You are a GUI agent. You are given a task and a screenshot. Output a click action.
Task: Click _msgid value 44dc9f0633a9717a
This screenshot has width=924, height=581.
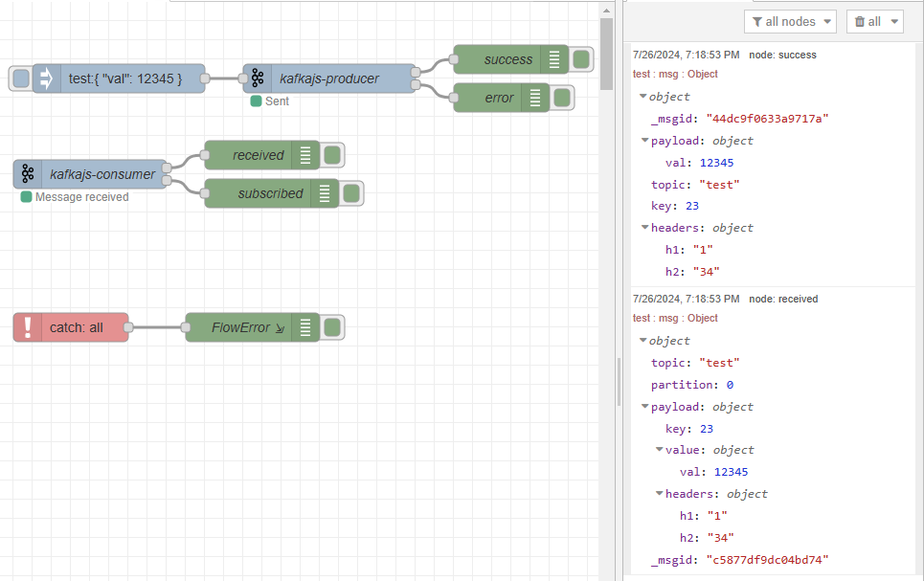tap(767, 119)
